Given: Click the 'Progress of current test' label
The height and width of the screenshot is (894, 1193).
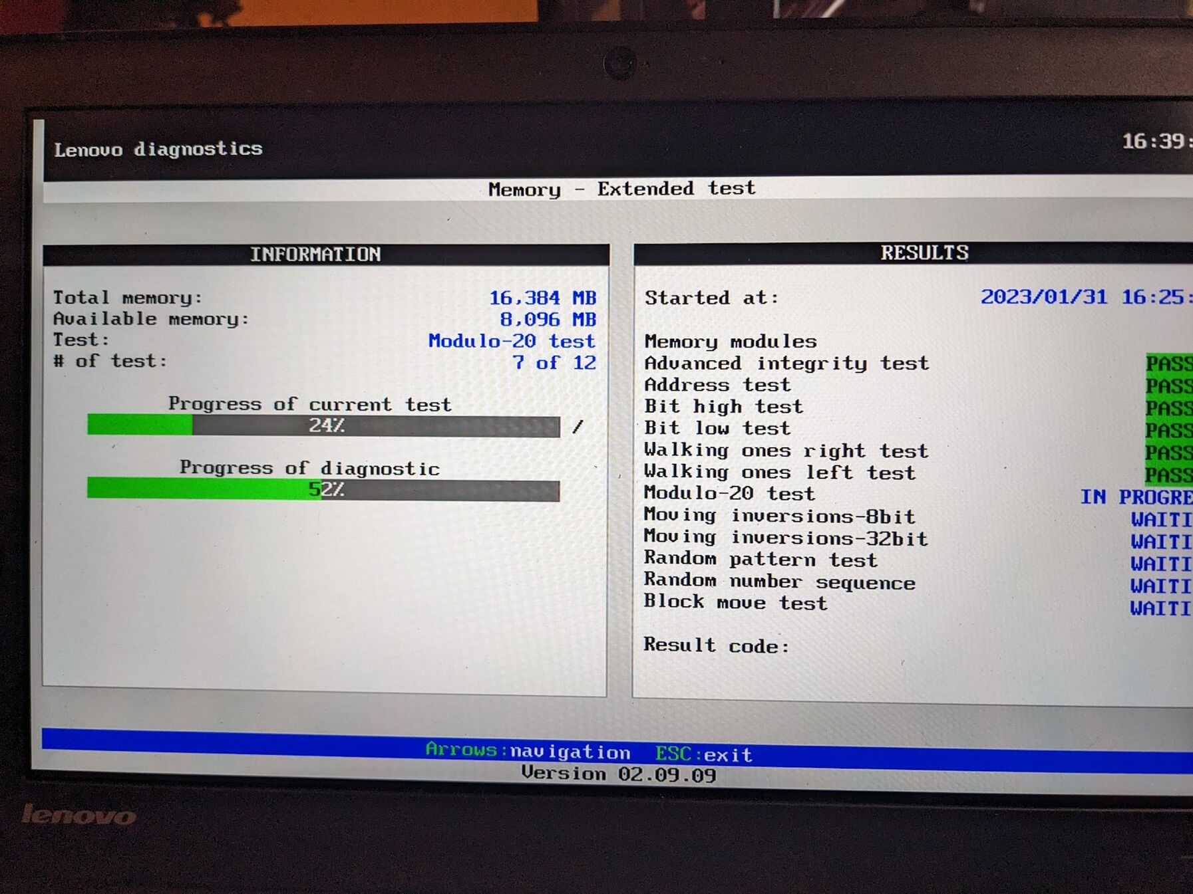Looking at the screenshot, I should tap(309, 403).
